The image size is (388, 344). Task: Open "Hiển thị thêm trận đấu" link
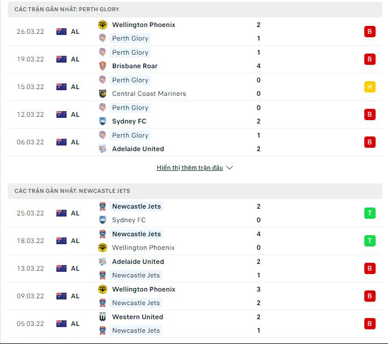click(x=189, y=167)
